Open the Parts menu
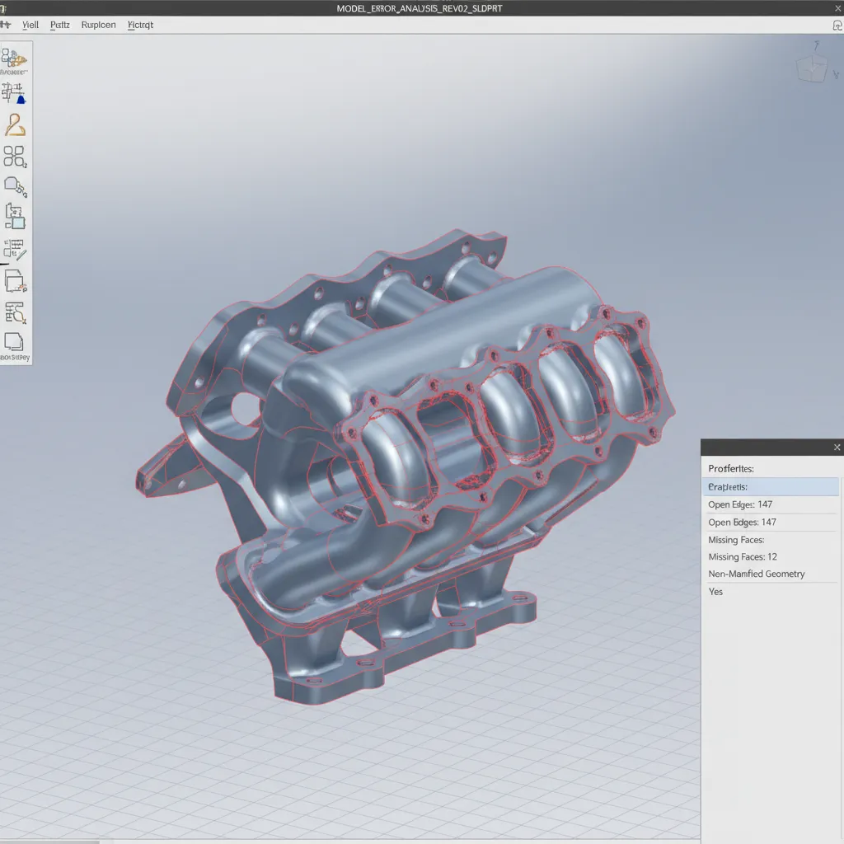The image size is (844, 844). (59, 25)
